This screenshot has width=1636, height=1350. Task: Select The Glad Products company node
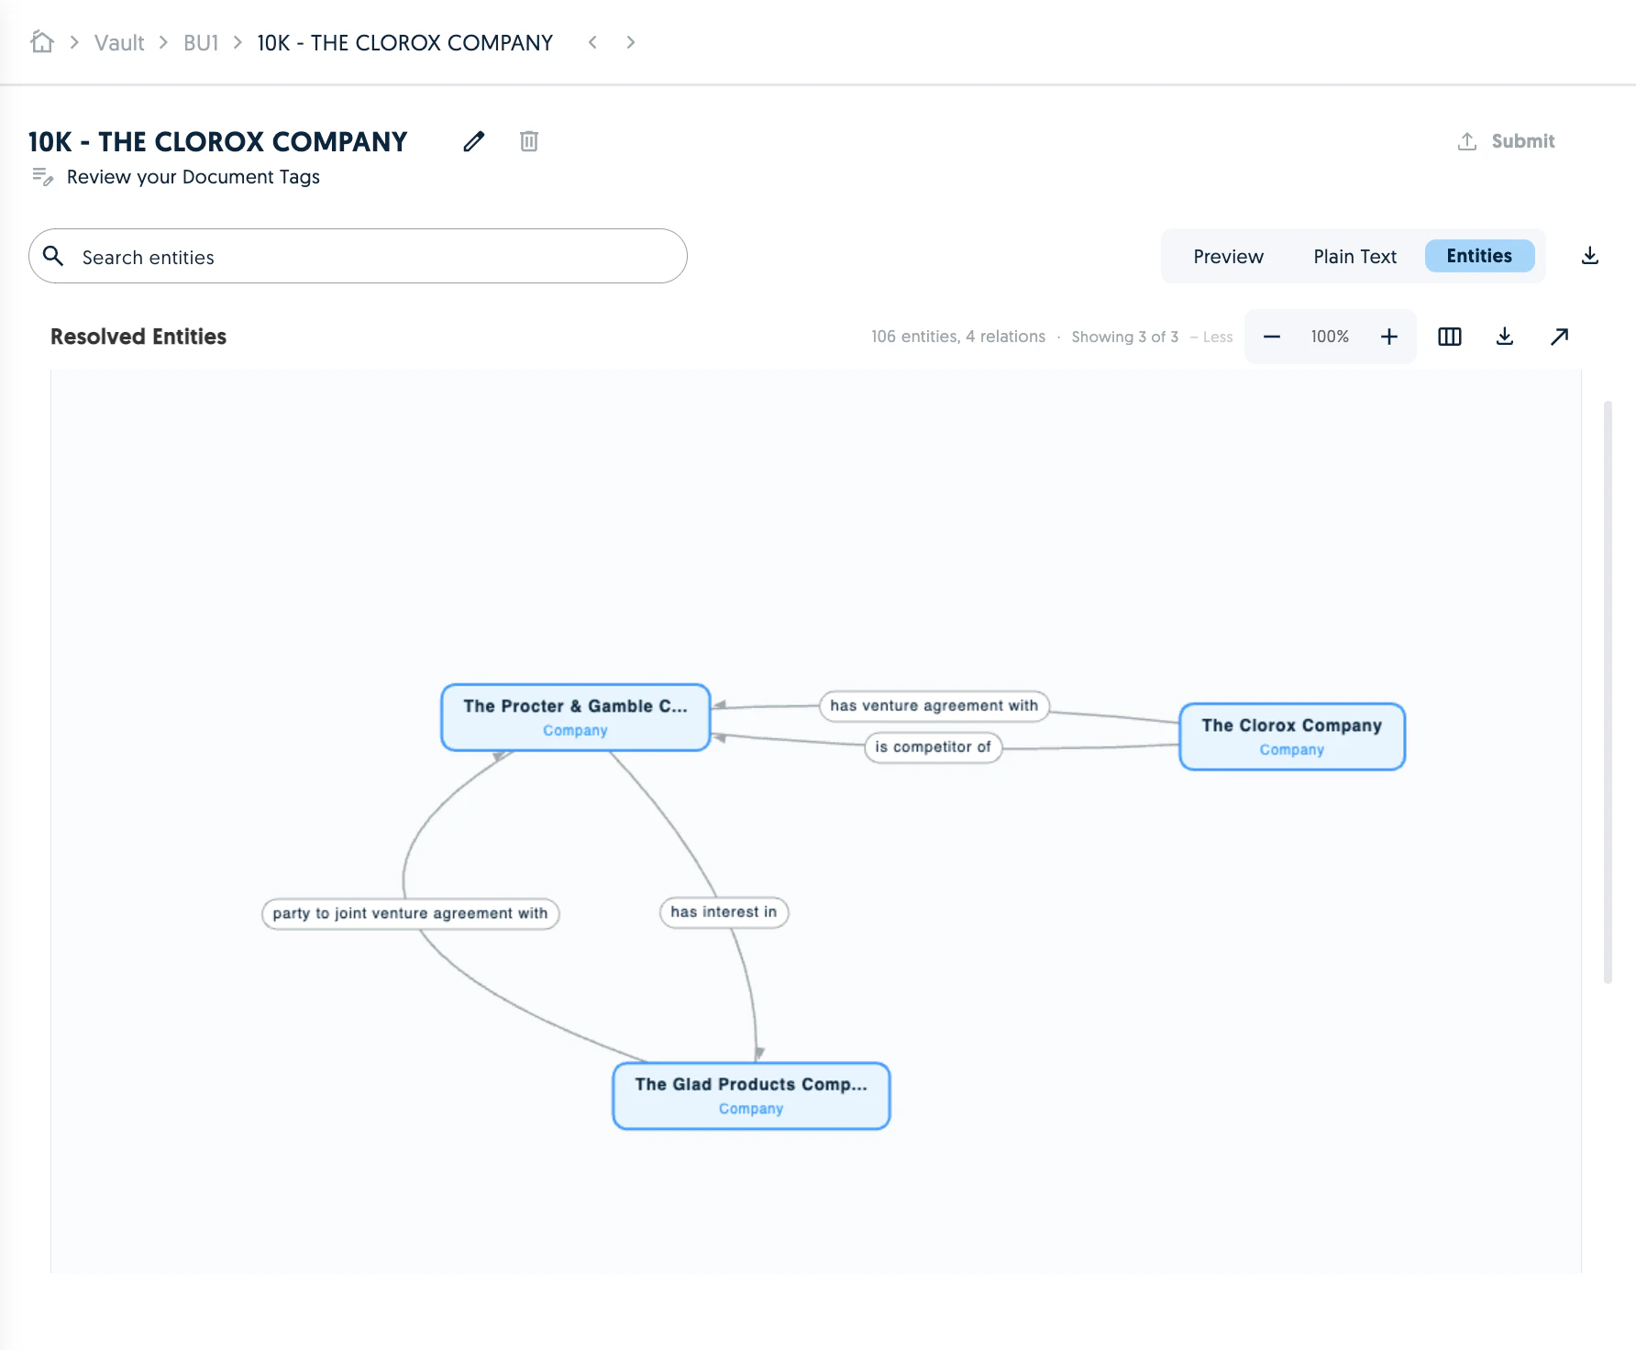pyautogui.click(x=751, y=1096)
